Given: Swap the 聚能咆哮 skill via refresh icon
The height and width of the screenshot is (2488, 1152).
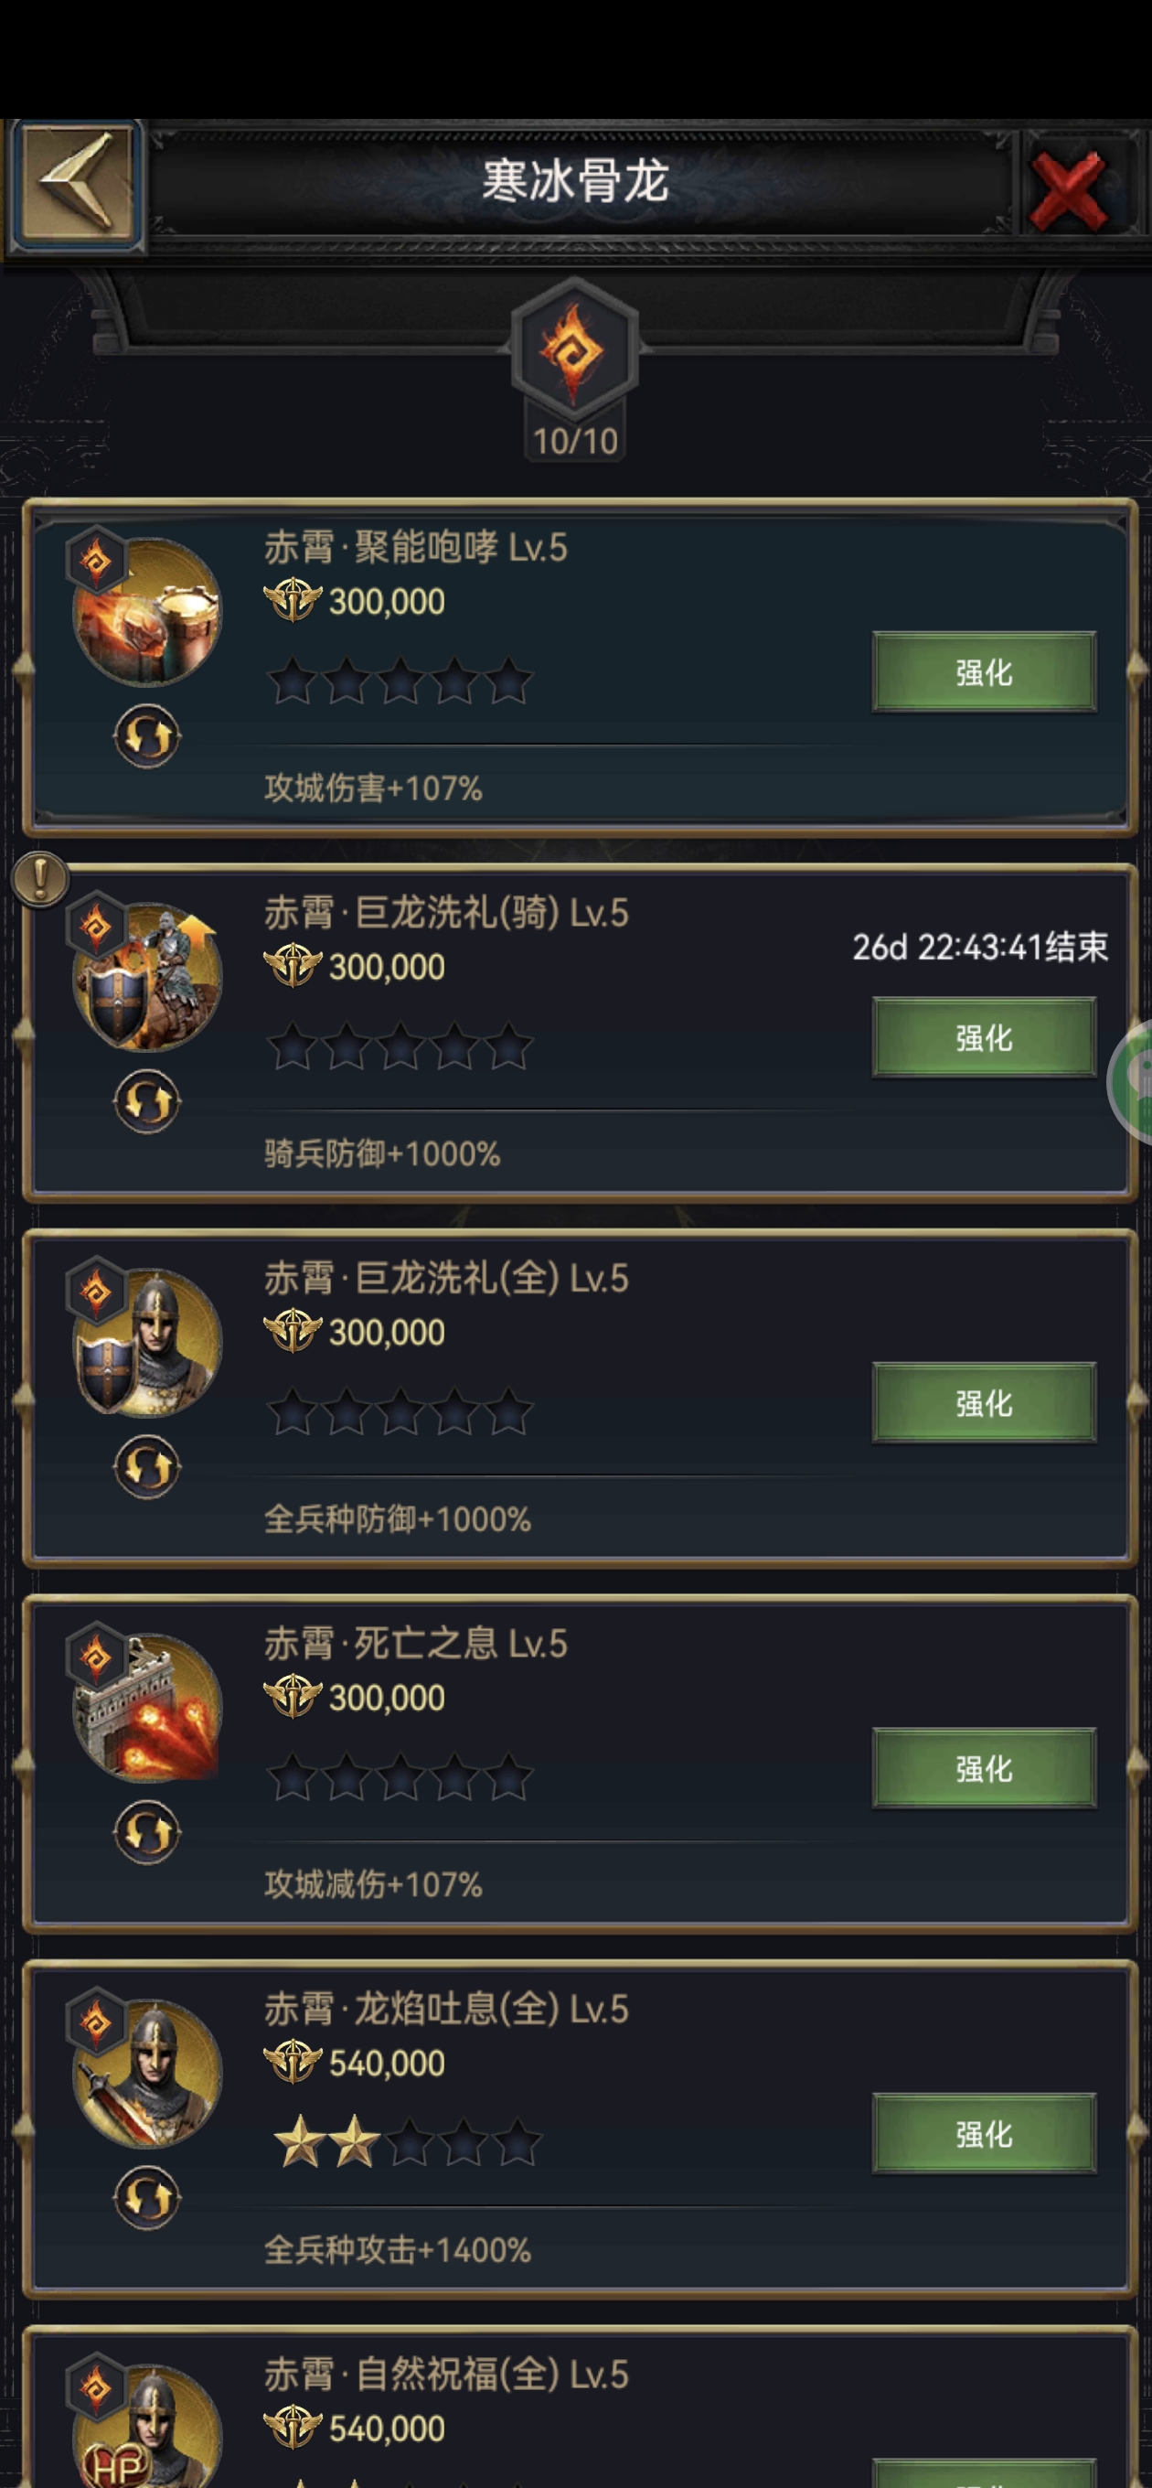Looking at the screenshot, I should click(147, 737).
